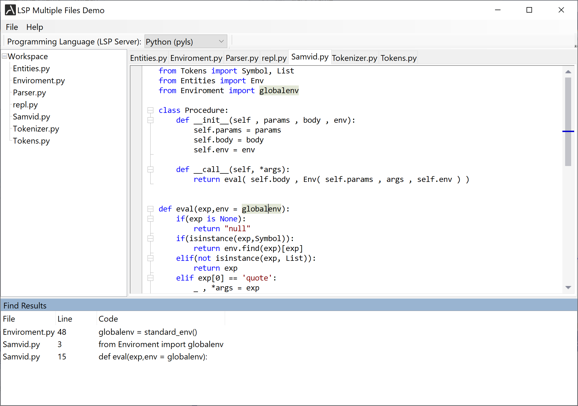This screenshot has height=406, width=578.
Task: Switch to the Enviroment.py tab
Action: pos(196,58)
